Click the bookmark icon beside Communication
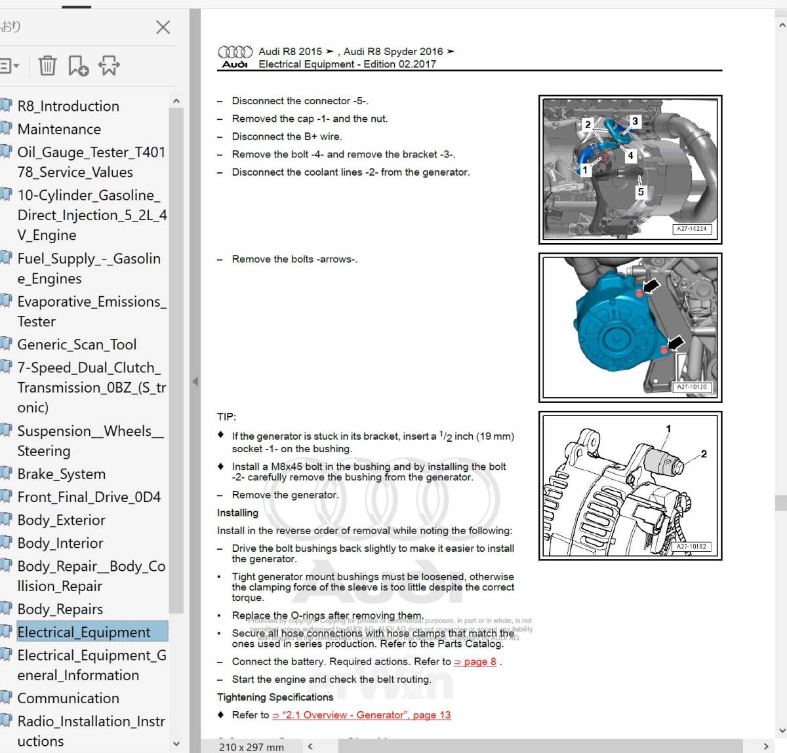Viewport: 787px width, 753px height. 6,698
